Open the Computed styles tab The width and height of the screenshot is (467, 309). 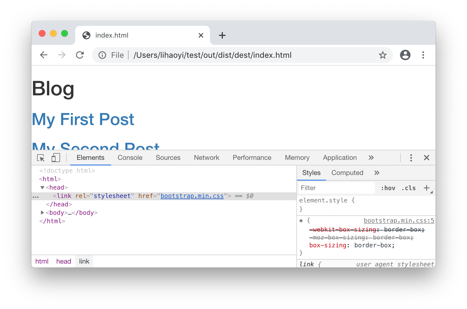click(347, 172)
